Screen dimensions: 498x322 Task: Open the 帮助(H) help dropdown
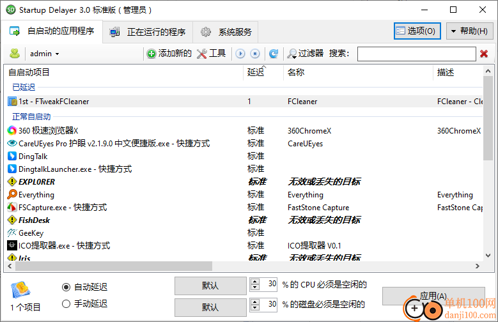pyautogui.click(x=469, y=31)
